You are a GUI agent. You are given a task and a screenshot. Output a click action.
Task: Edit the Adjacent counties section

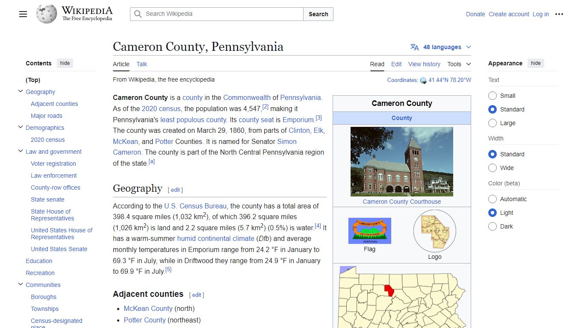196,295
